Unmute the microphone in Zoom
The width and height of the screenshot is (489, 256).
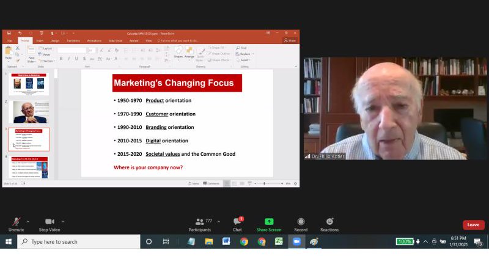coord(17,225)
